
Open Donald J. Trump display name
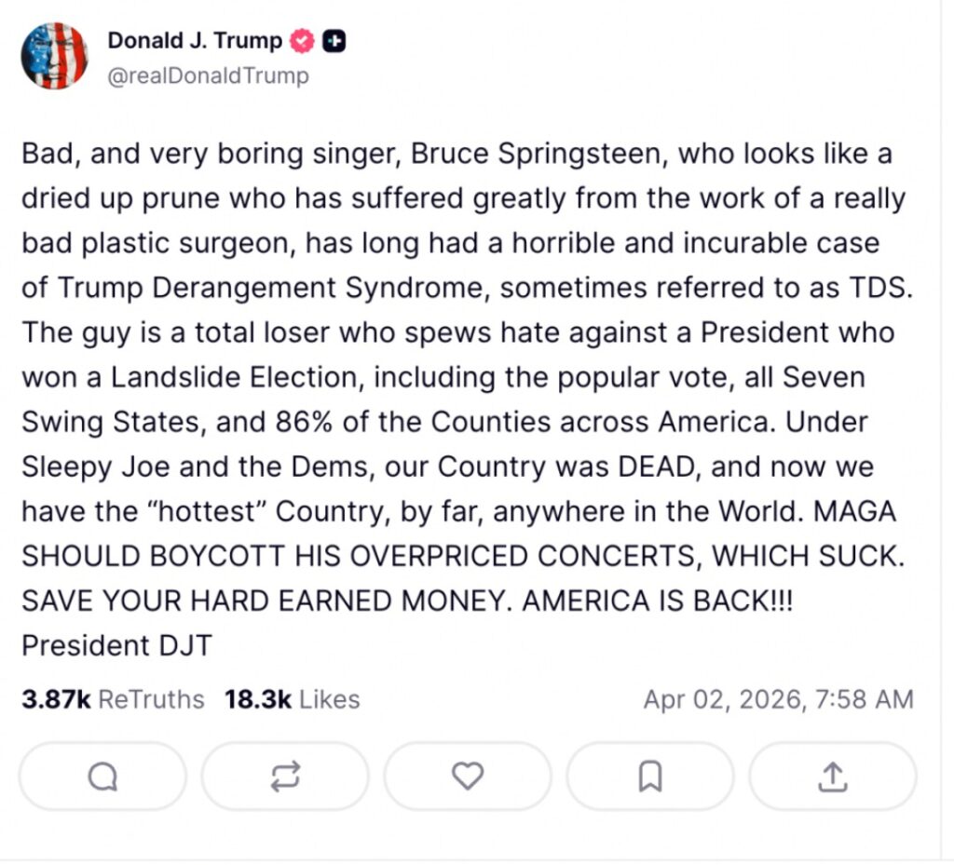195,41
